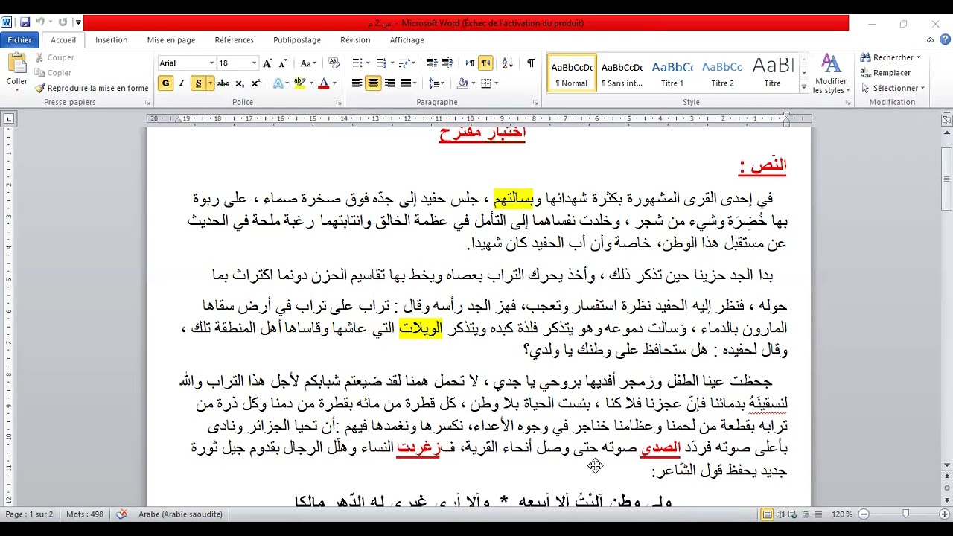Click the vertical scrollbar thumb
The height and width of the screenshot is (536, 953).
[x=946, y=179]
